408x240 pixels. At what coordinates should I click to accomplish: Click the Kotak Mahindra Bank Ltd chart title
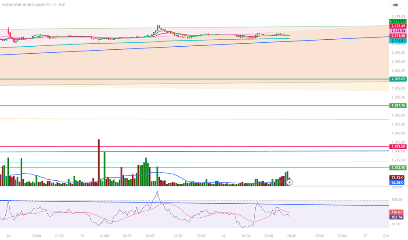coord(34,5)
